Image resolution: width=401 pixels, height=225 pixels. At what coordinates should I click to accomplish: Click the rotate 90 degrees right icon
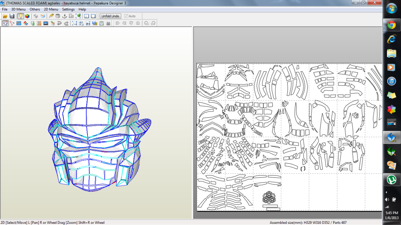(x=153, y=23)
